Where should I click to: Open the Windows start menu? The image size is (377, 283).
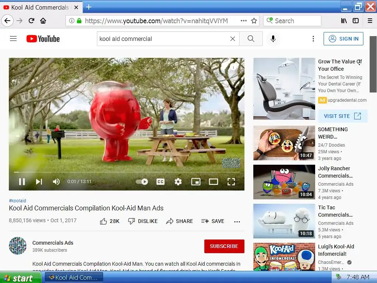21,278
